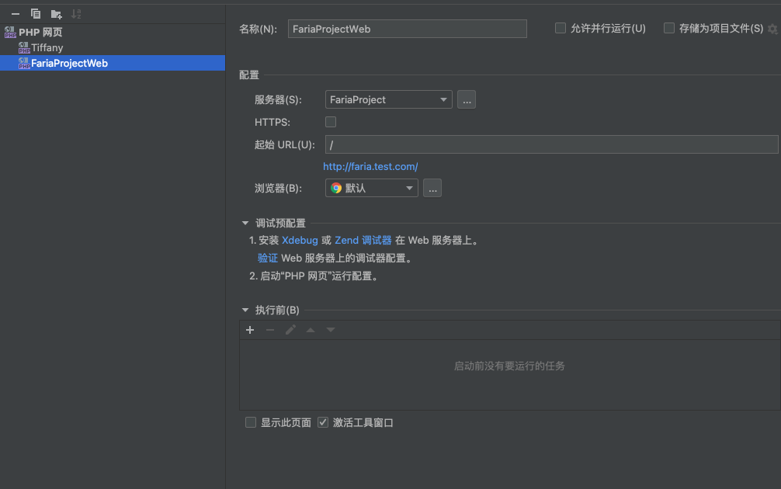Move before-launch task up
781x489 pixels.
311,330
